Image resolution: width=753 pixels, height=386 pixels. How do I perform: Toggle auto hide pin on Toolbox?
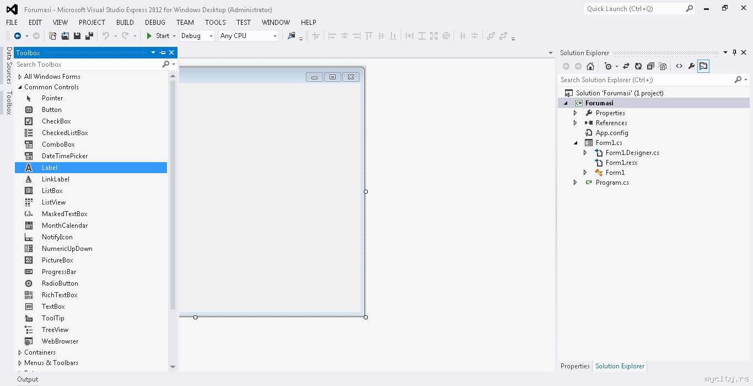pyautogui.click(x=163, y=53)
